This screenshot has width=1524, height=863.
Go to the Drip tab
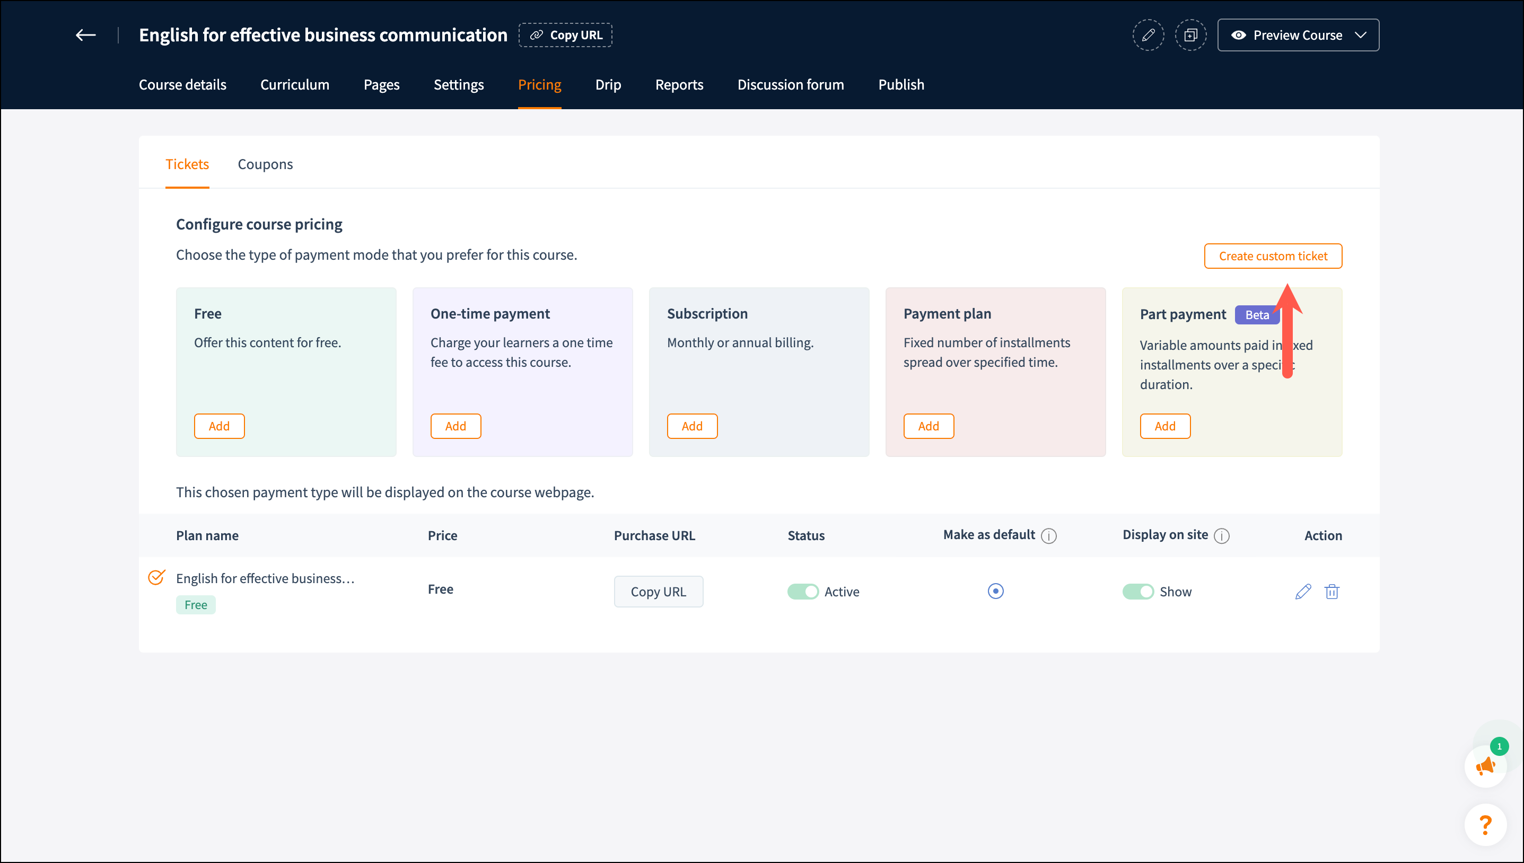(x=608, y=85)
